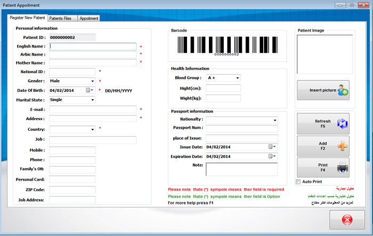373x236 pixels.
Task: Click the green optional-field note text
Action: click(224, 196)
